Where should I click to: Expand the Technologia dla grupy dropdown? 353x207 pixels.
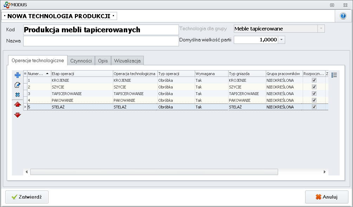[321, 29]
